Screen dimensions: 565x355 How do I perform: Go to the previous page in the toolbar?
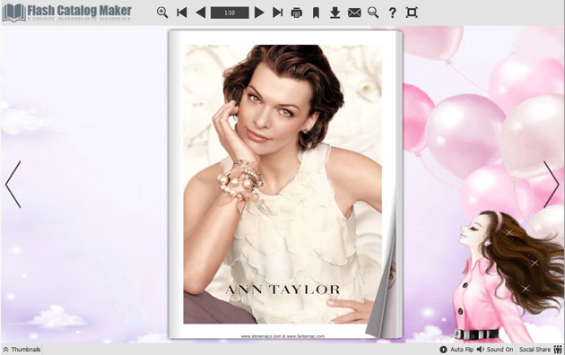[201, 13]
